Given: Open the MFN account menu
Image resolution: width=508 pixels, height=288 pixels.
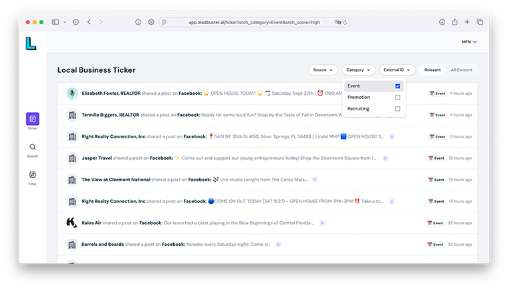Looking at the screenshot, I should (469, 42).
